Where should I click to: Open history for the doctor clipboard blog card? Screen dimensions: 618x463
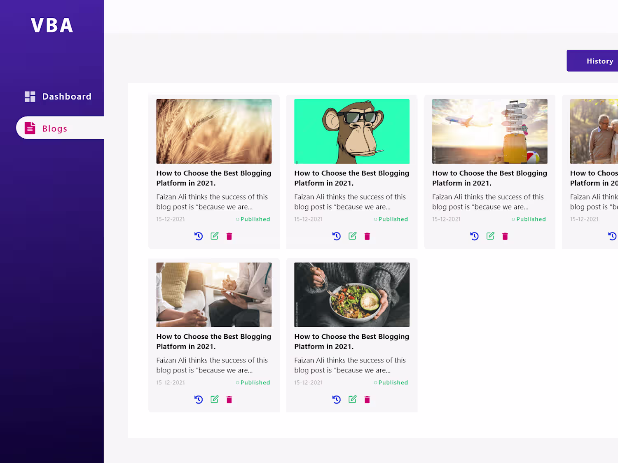199,400
